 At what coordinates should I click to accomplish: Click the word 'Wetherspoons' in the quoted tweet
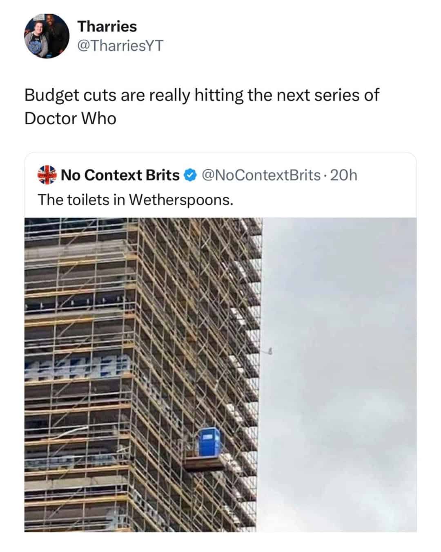180,200
